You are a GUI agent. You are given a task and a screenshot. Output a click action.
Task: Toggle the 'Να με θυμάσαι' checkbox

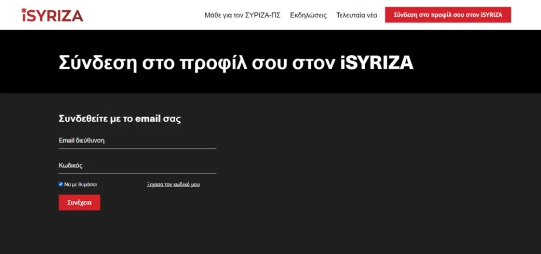click(x=61, y=184)
